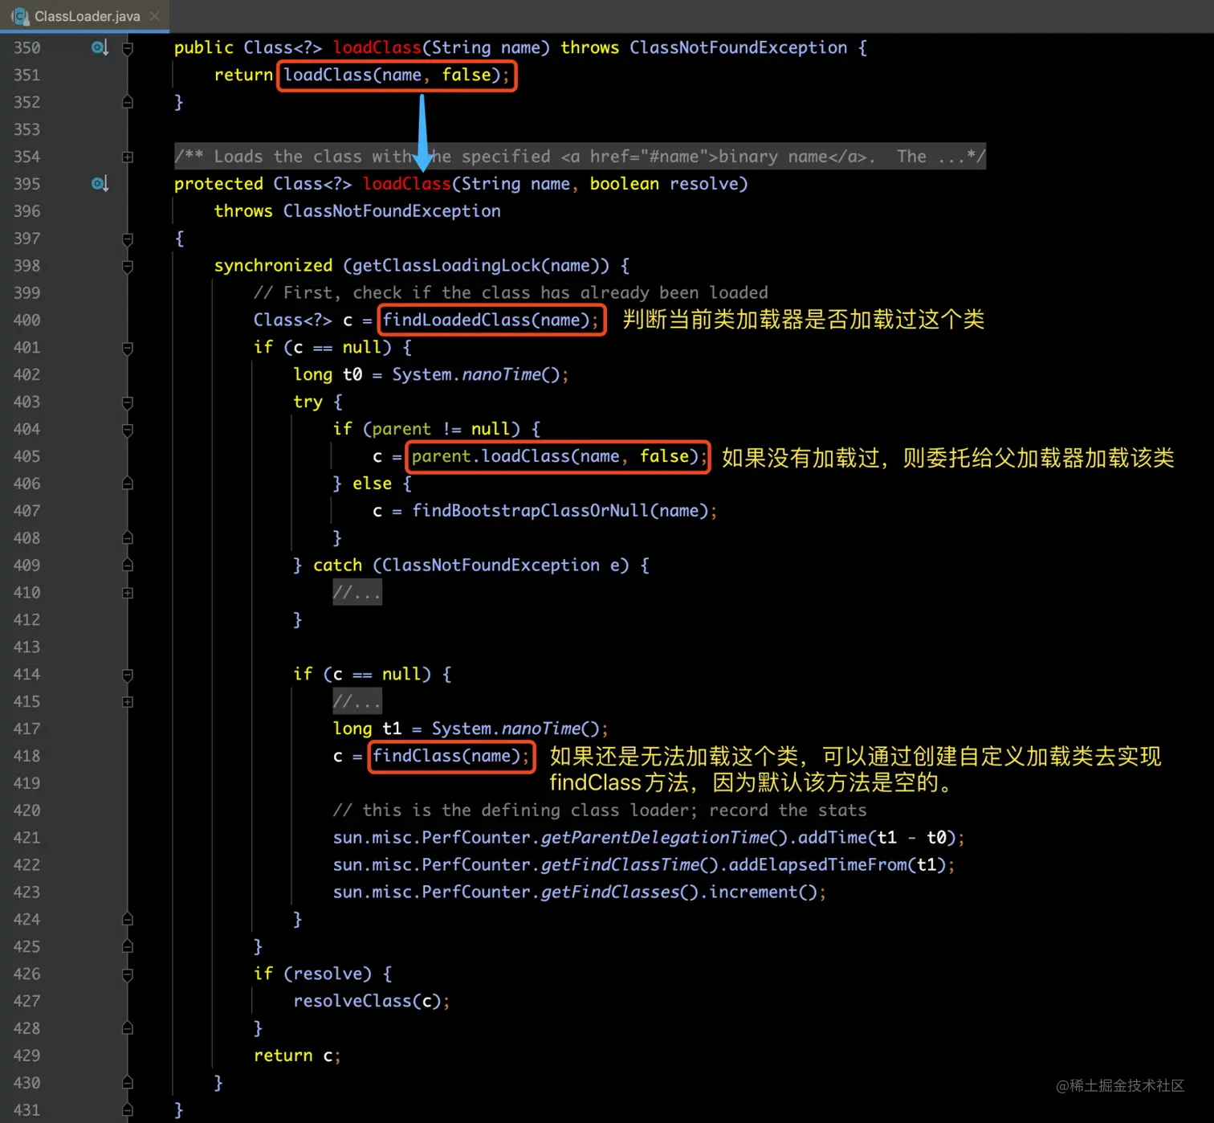Click the fold marker on the catch line 409
The width and height of the screenshot is (1214, 1123).
tap(128, 566)
